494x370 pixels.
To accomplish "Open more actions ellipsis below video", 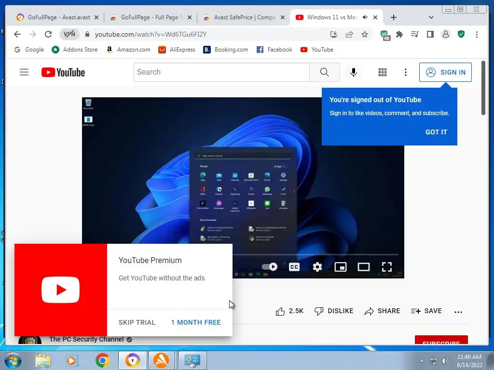I will (x=458, y=312).
